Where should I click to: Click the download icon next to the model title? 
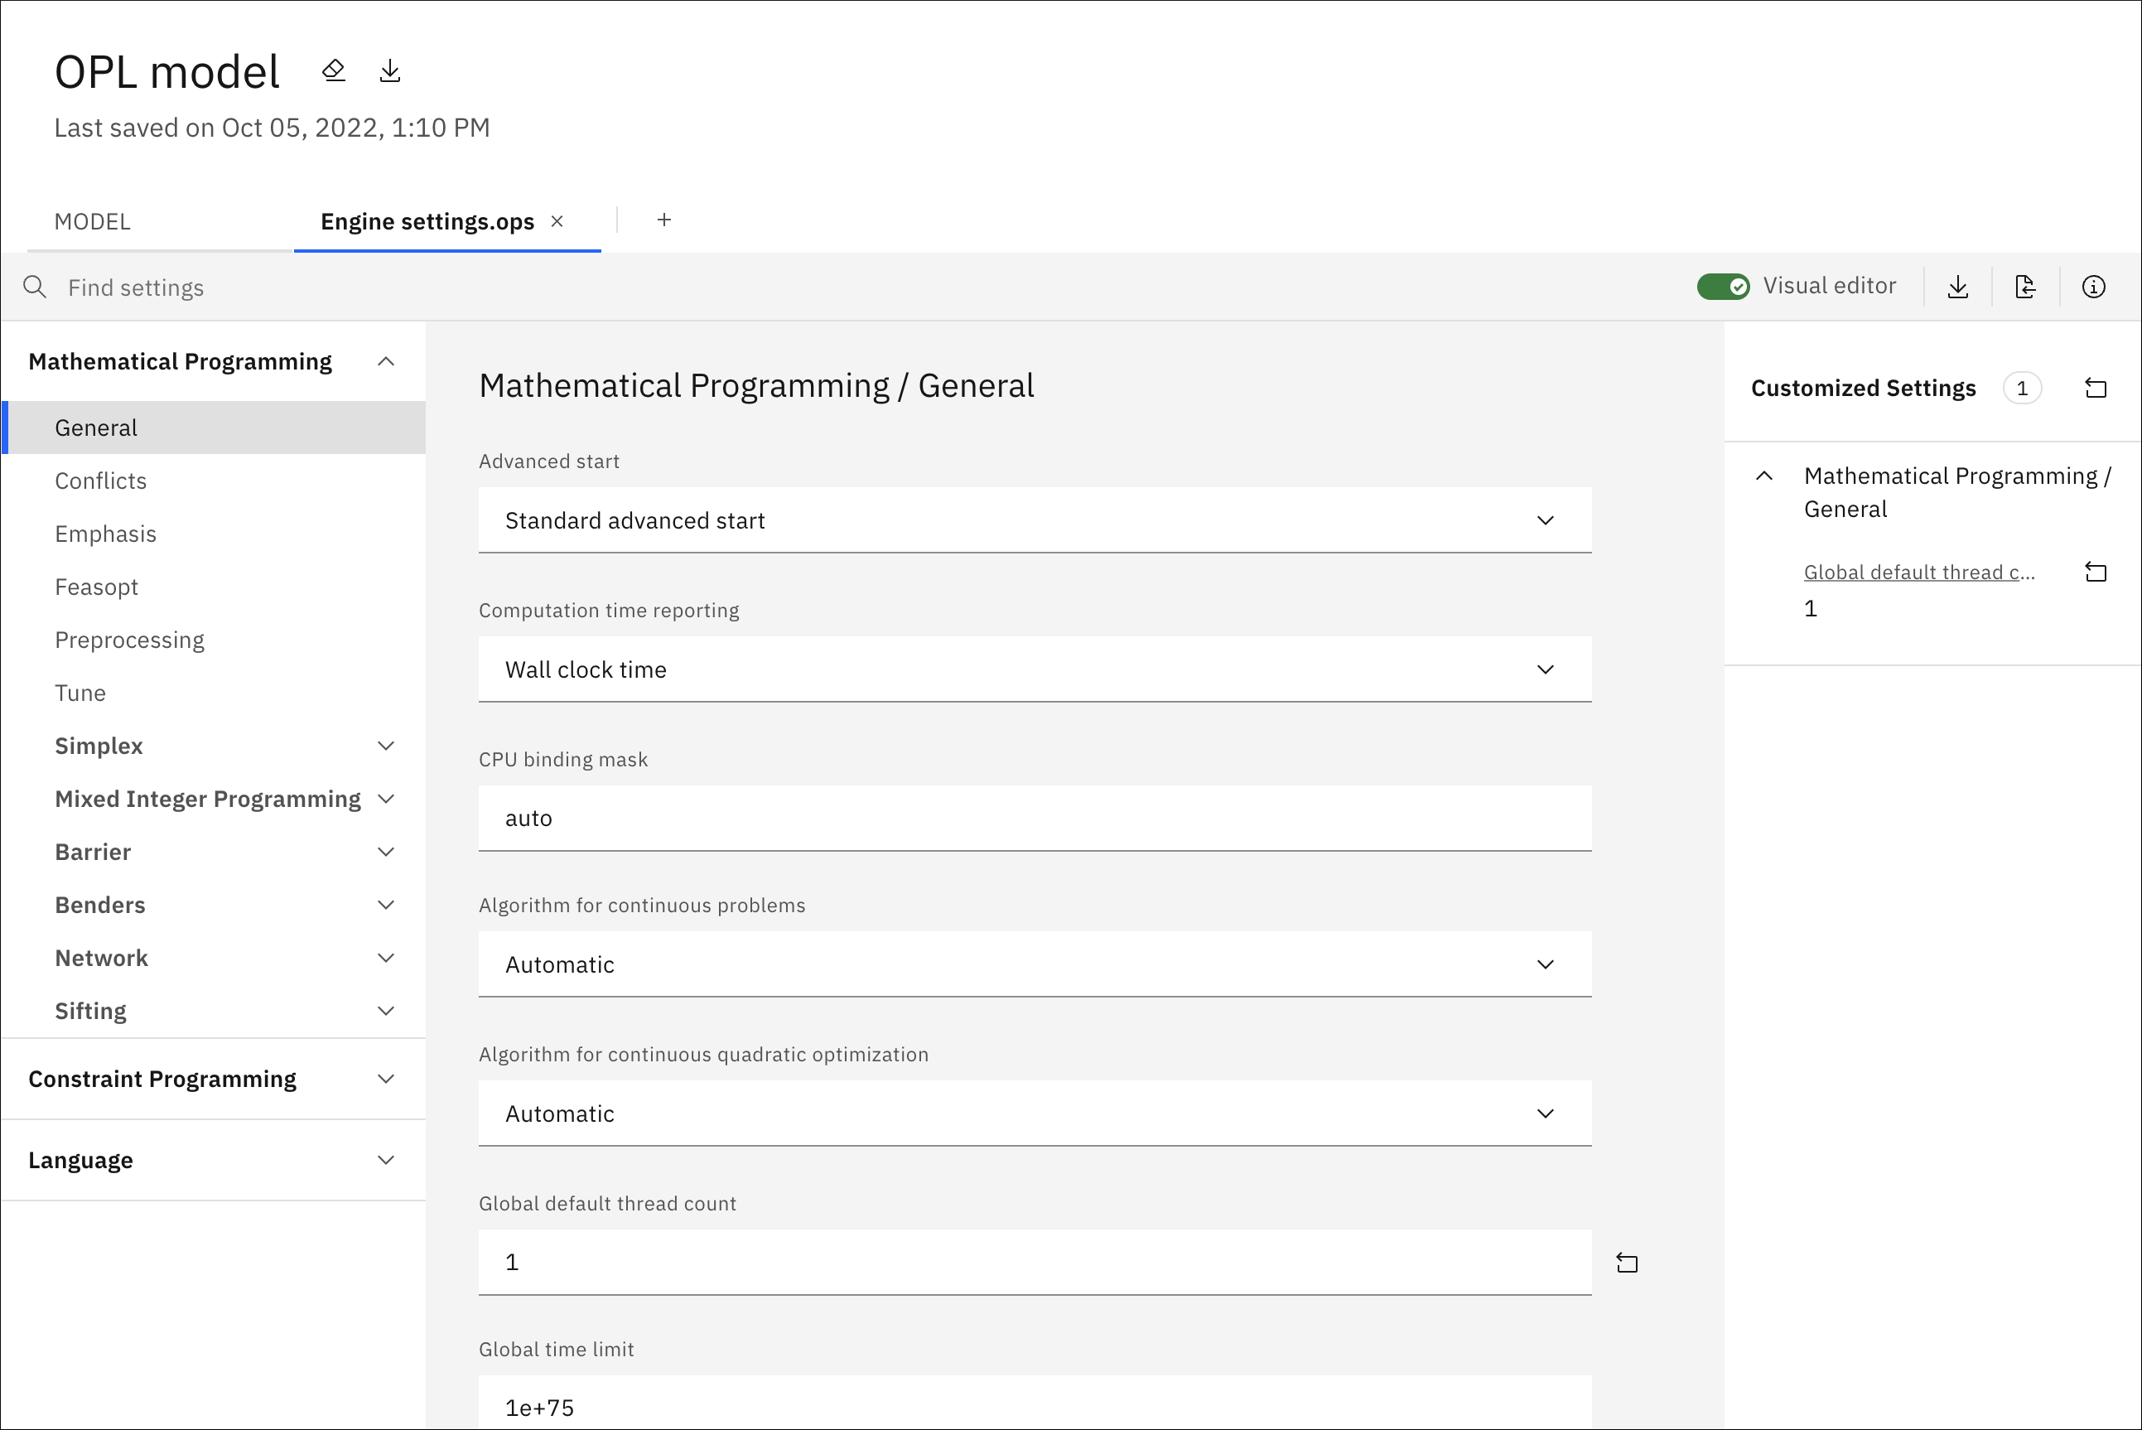(391, 70)
